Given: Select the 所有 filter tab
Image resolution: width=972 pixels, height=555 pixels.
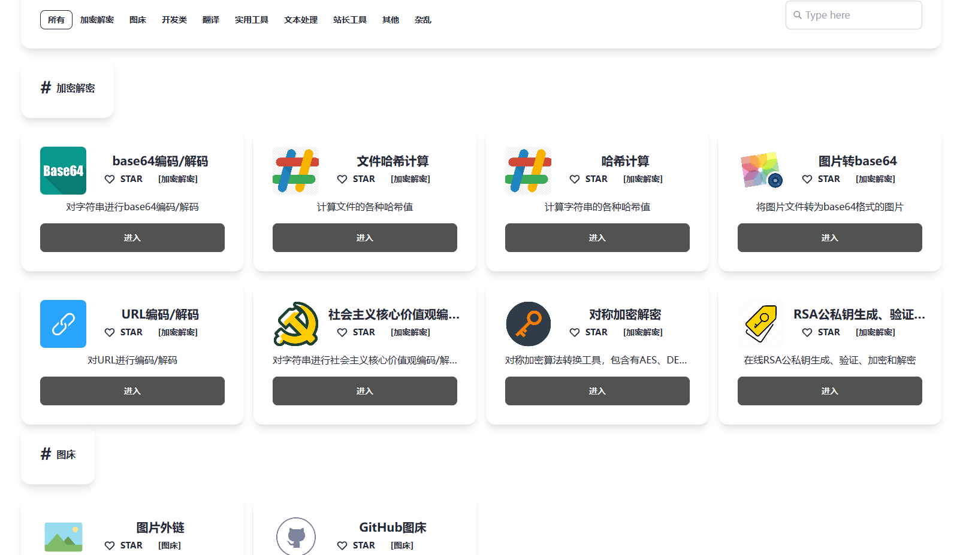Looking at the screenshot, I should pos(56,19).
